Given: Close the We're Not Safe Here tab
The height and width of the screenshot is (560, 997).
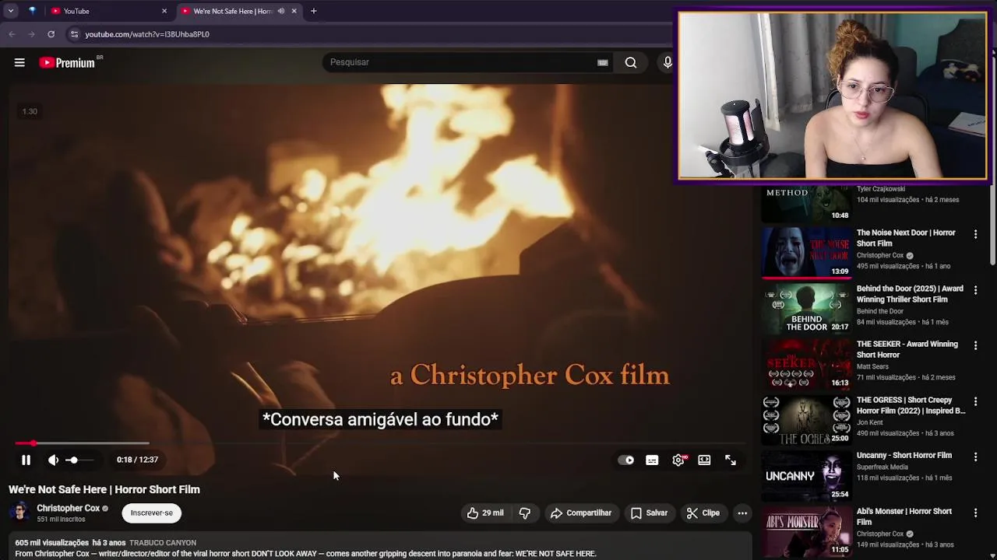Looking at the screenshot, I should pos(294,11).
